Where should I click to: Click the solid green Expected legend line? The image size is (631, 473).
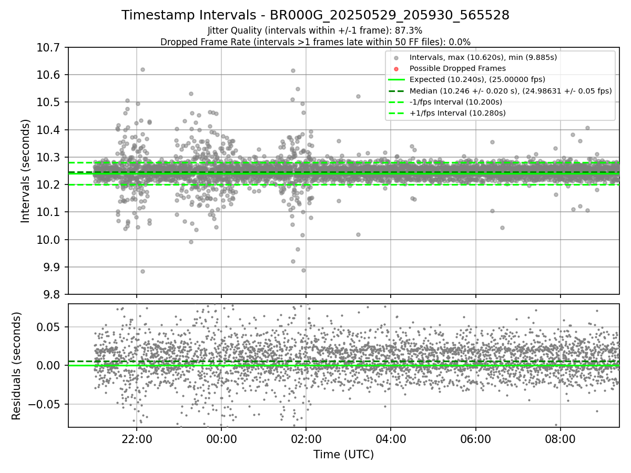(x=396, y=80)
